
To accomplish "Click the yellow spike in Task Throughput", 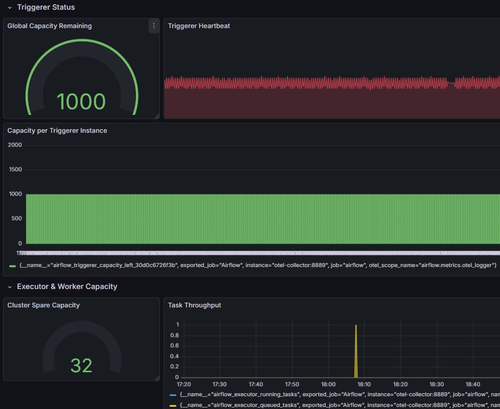I will click(x=356, y=351).
